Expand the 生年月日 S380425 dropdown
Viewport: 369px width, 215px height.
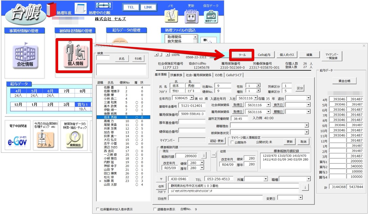click(x=192, y=98)
